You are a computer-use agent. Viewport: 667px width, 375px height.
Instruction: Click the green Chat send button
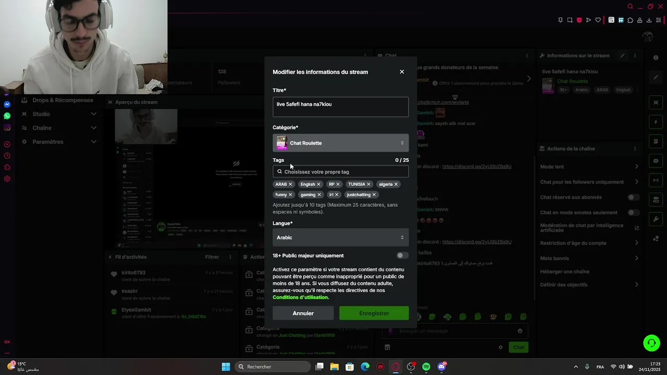[x=518, y=347]
